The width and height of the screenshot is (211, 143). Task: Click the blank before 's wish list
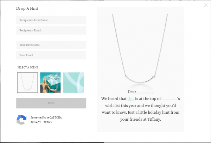(x=170, y=99)
